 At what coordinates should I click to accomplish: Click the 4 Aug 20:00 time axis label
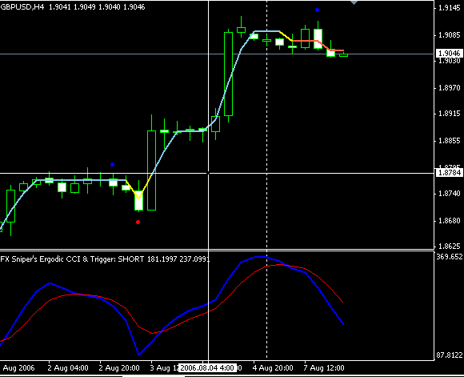(x=273, y=368)
